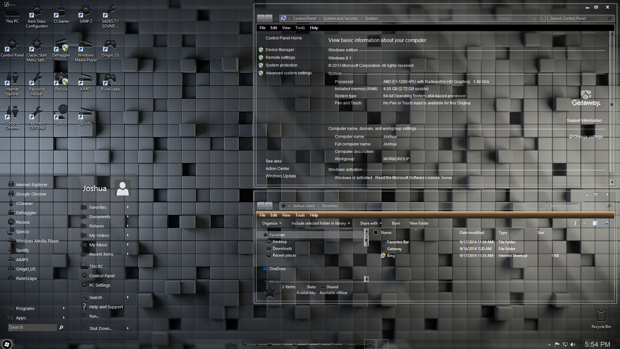Open the CCleaner desktop icon
Screen dimensions: 620x349
pos(61,13)
